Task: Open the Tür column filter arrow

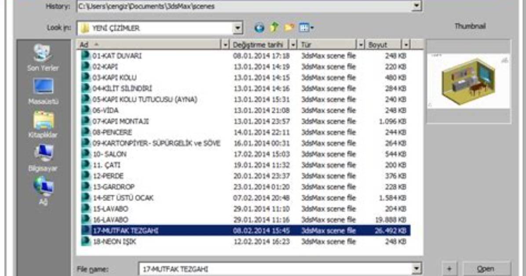Action: coord(361,44)
